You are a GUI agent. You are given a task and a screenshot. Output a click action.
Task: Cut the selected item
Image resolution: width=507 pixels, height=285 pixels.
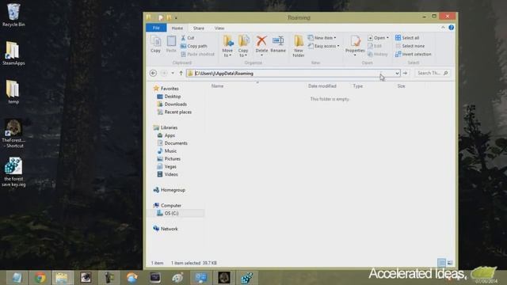(188, 38)
